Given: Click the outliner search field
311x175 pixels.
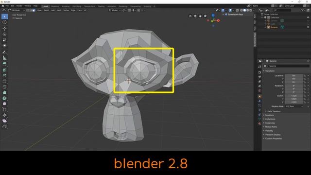Looking at the screenshot, I should point(282,10).
